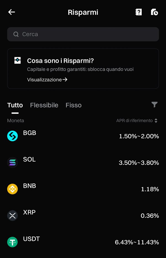
Task: Expand the SOL savings row
Action: pos(83,162)
